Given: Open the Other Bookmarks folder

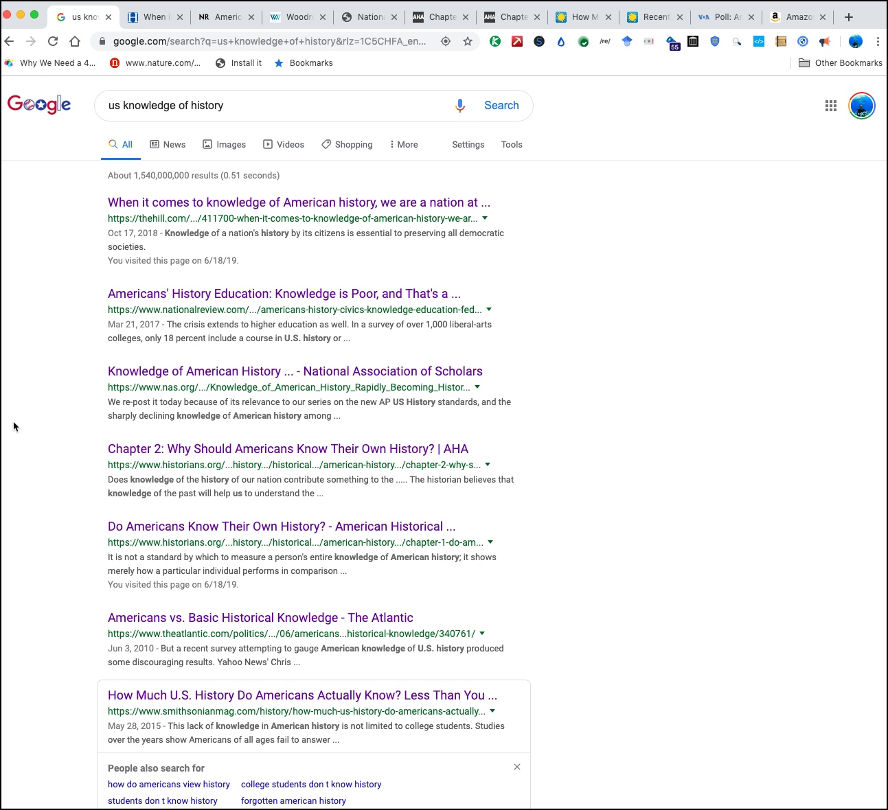Looking at the screenshot, I should click(841, 63).
